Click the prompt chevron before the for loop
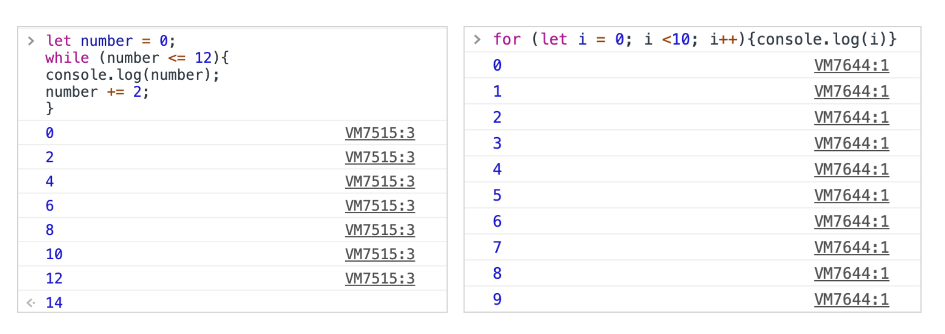Image resolution: width=945 pixels, height=334 pixels. coord(477,39)
